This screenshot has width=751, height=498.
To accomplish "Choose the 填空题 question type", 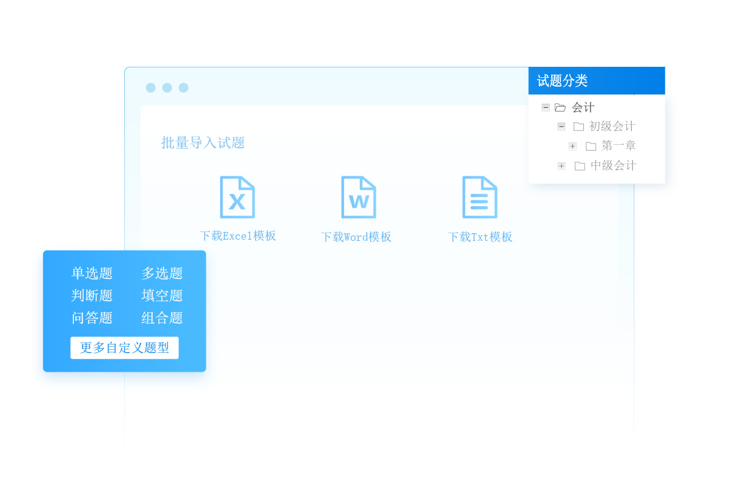I will [162, 295].
